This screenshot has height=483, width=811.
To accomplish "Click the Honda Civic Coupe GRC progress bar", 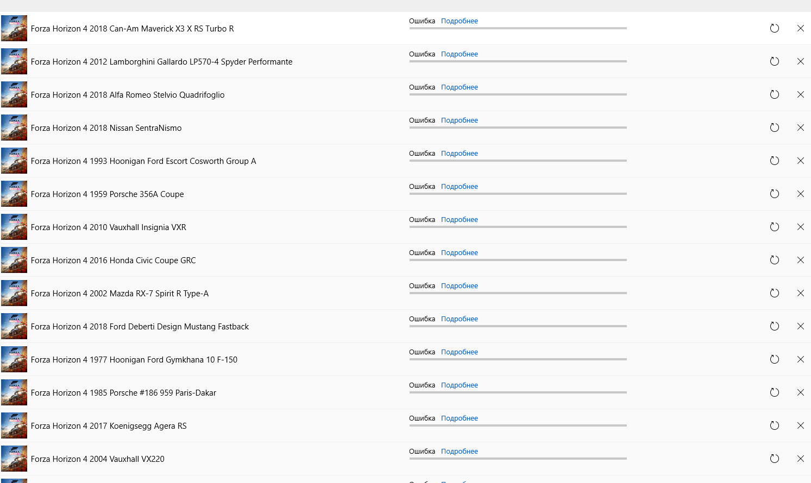I will tap(518, 260).
